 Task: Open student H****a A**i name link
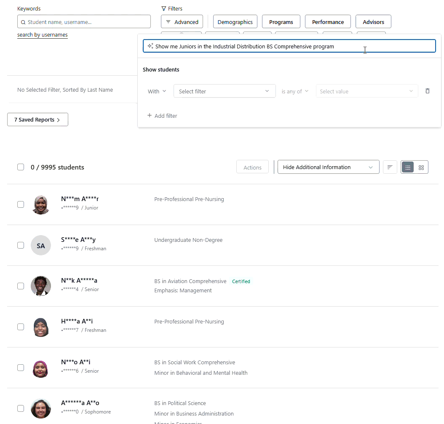pyautogui.click(x=77, y=321)
